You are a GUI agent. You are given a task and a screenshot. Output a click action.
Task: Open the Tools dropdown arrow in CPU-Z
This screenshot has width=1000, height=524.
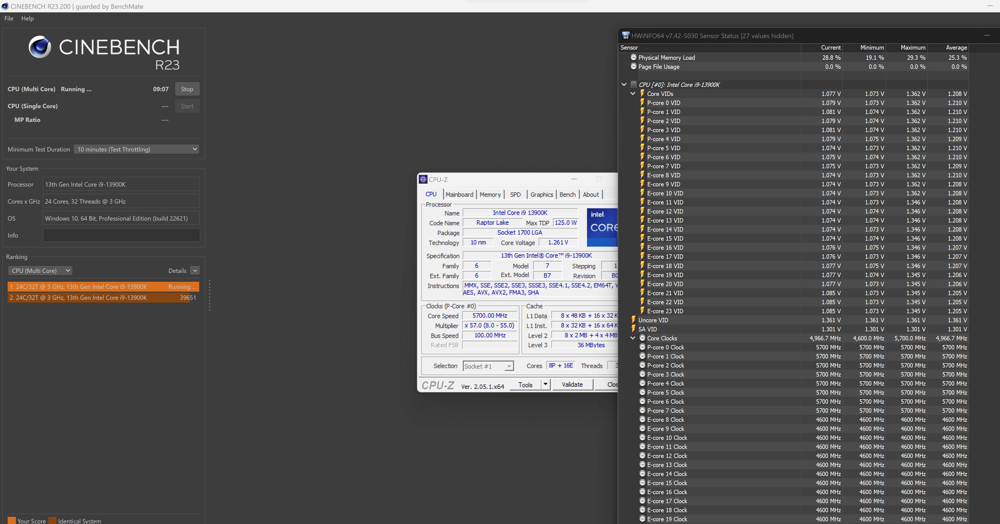[x=546, y=385]
